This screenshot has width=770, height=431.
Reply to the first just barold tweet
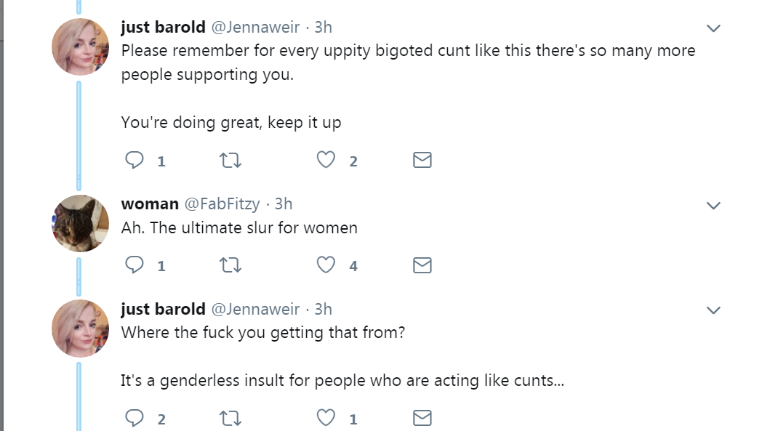(x=135, y=160)
